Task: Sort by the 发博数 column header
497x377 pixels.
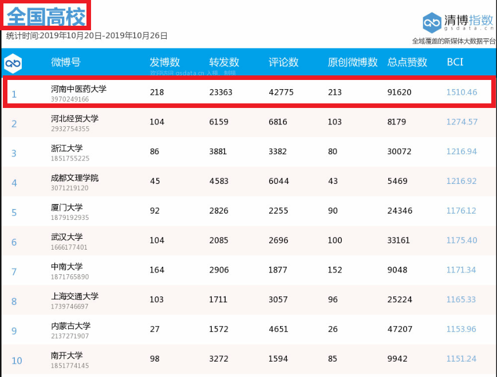Action: pos(165,62)
